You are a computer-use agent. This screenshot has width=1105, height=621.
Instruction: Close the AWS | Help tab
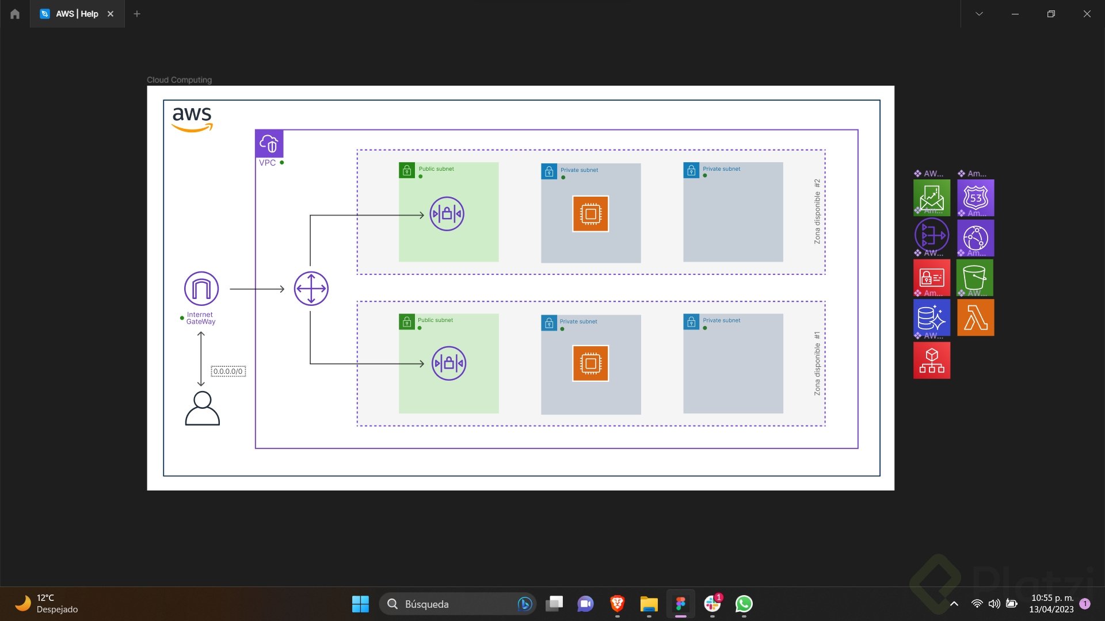tap(110, 14)
